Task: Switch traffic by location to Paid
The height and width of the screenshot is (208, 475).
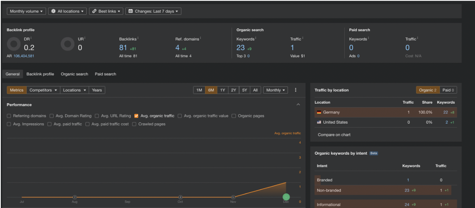Action: pyautogui.click(x=448, y=90)
